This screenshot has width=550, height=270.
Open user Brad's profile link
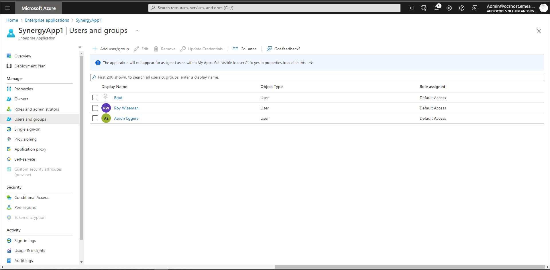click(118, 98)
